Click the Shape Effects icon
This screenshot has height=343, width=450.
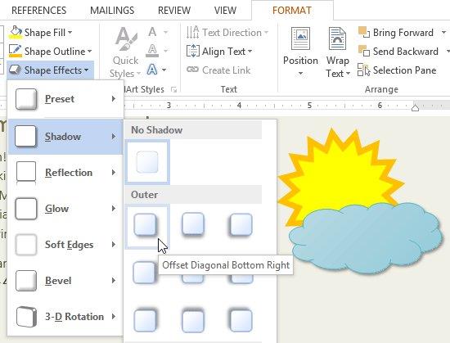pyautogui.click(x=15, y=70)
